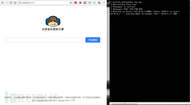The height and width of the screenshot is (105, 191).
Task: Click the blue 开始搜索 search button
Action: pyautogui.click(x=93, y=40)
